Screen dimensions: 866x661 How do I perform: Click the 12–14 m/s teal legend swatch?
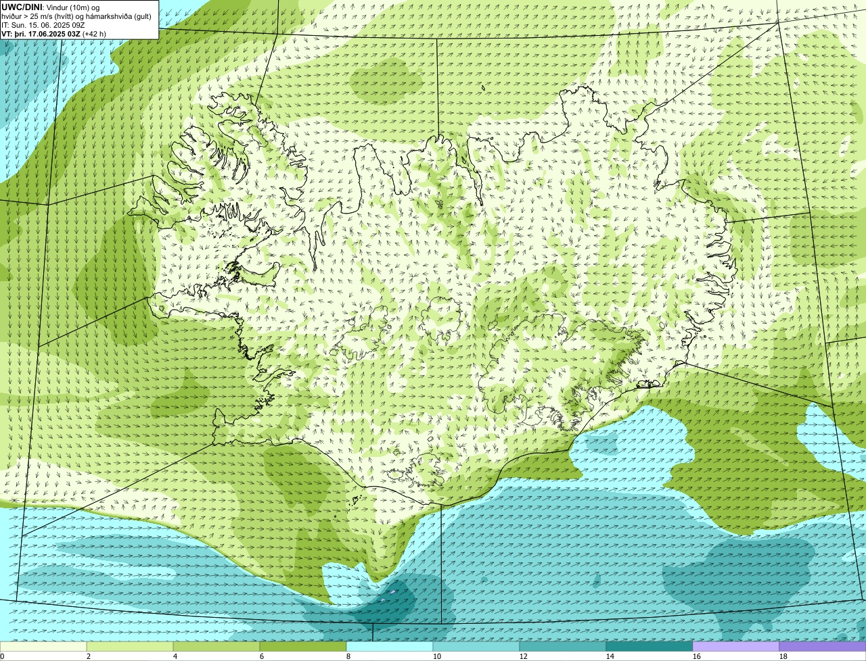point(563,646)
